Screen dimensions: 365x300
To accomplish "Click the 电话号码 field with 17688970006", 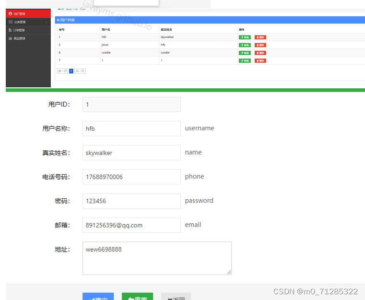I will point(131,177).
